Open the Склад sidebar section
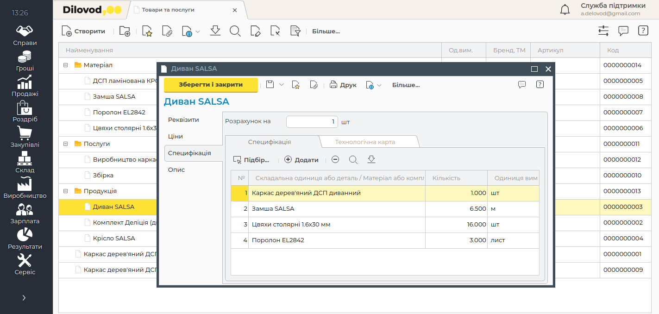 pos(25,163)
